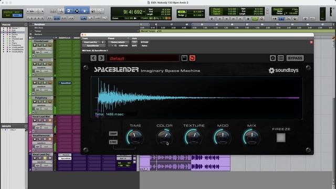Open Pro-Q 4 insert on Vocal Lead Dry
This screenshot has width=336, height=189.
[65, 155]
